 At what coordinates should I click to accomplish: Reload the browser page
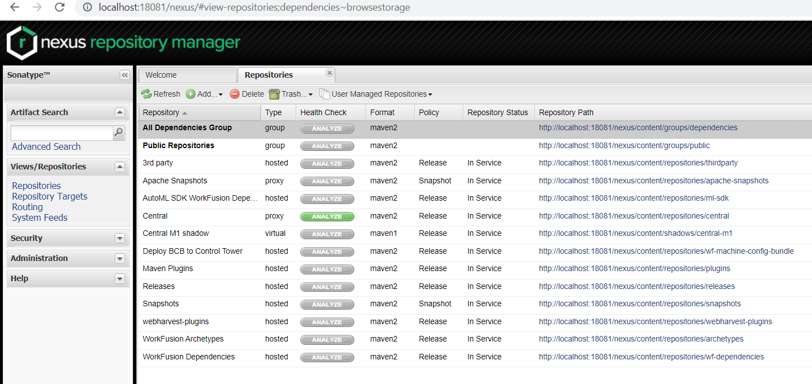(x=60, y=7)
